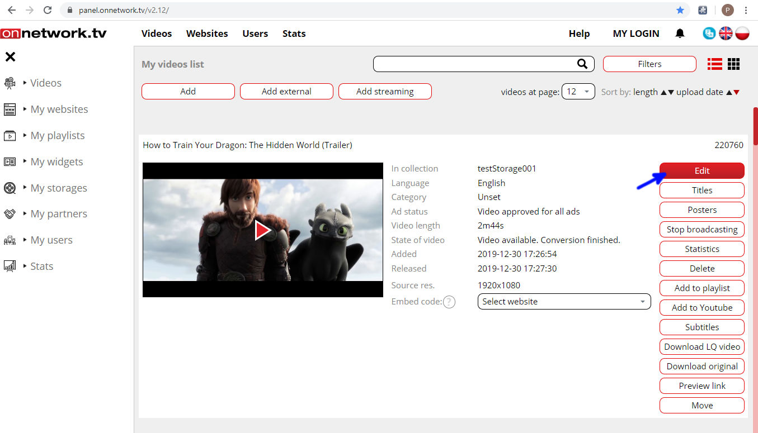This screenshot has width=758, height=433.
Task: Open the videos at page dropdown
Action: point(578,92)
